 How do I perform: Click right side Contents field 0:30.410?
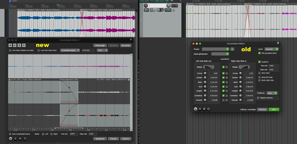(249, 96)
